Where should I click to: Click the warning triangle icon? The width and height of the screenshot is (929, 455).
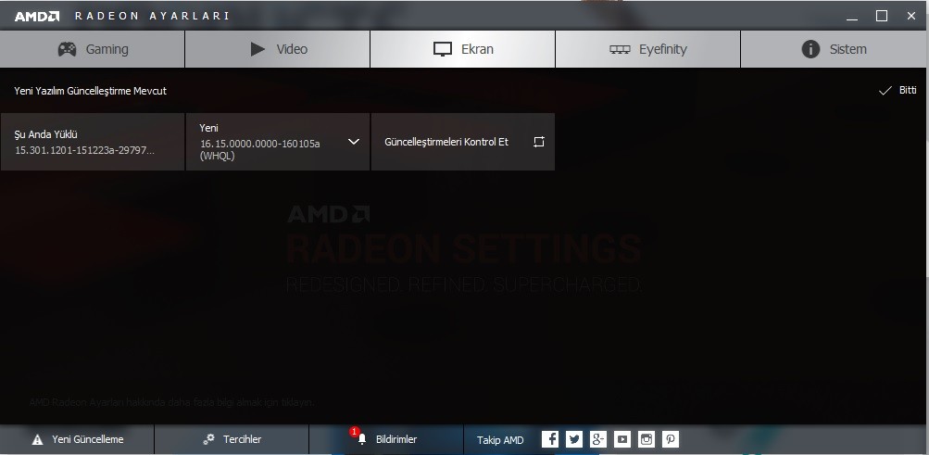(37, 439)
